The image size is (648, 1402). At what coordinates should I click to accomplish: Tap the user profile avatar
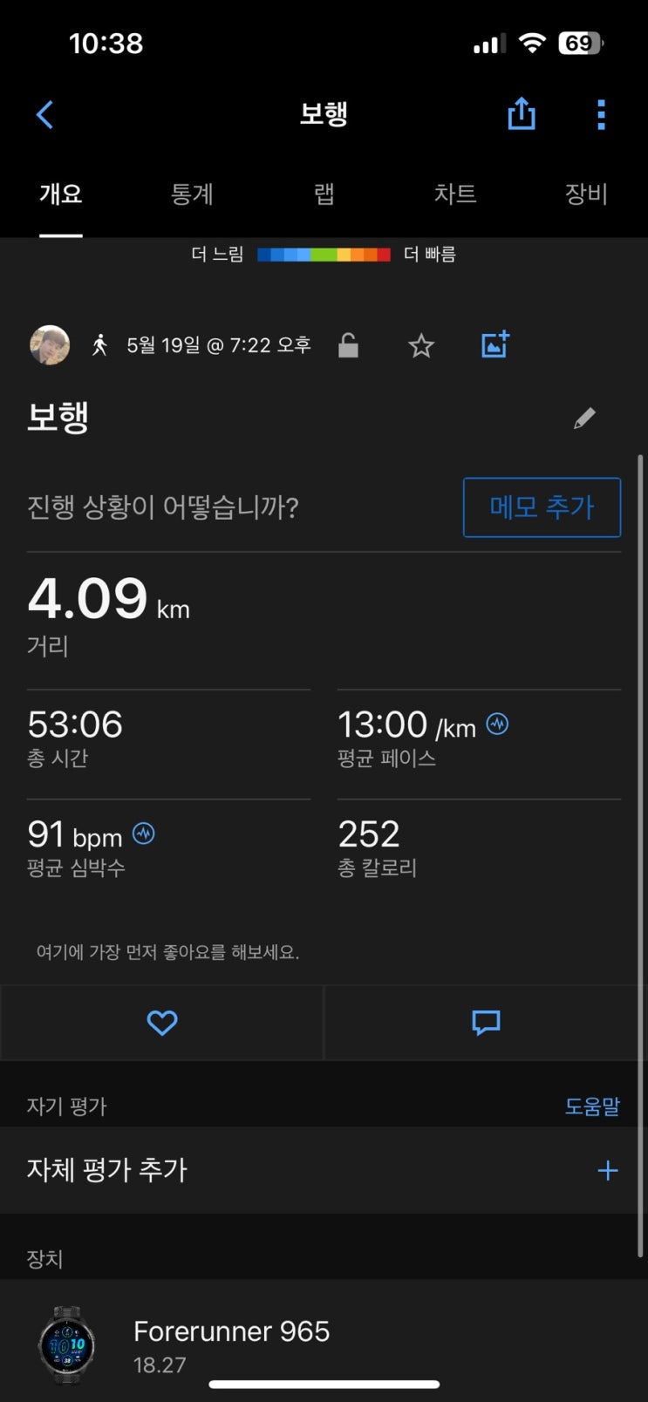tap(50, 345)
